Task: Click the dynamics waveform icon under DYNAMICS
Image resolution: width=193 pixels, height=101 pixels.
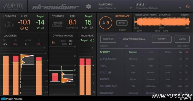Action: tap(57, 24)
